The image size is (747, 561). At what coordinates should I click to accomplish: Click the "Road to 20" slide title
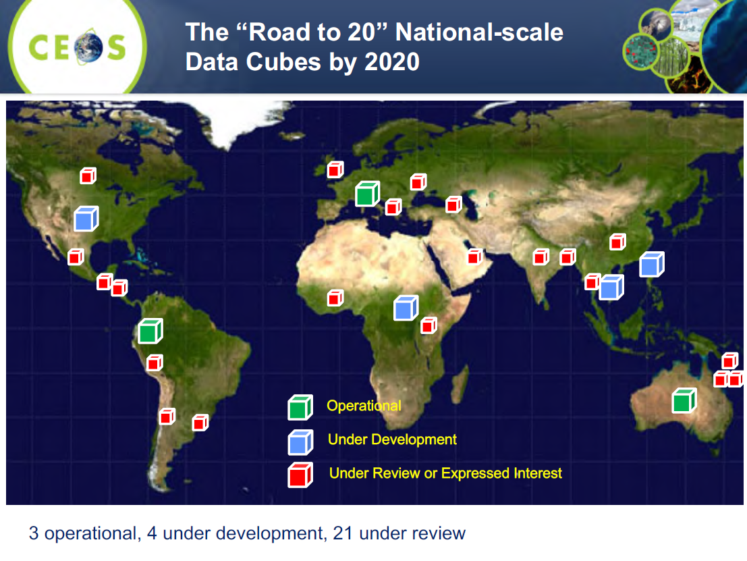point(374,47)
